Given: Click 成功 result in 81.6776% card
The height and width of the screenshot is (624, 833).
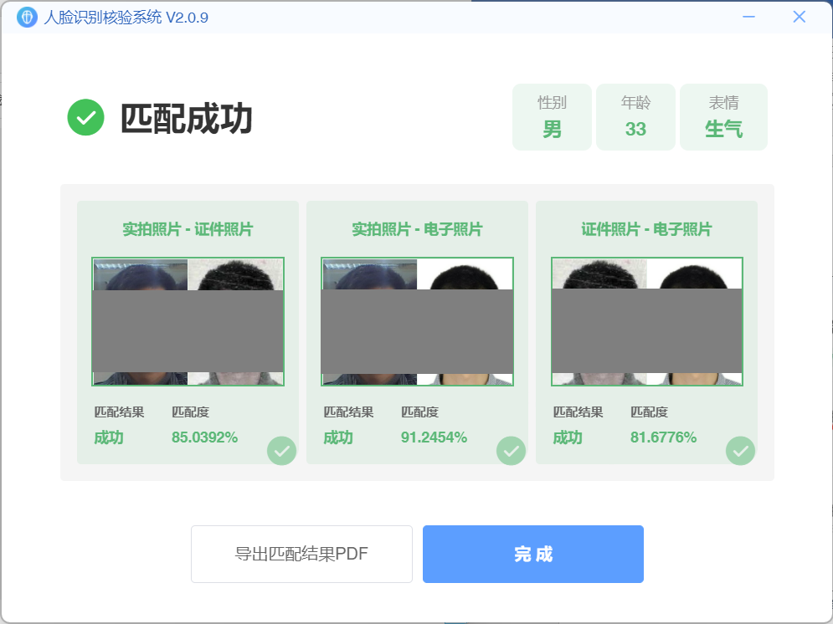Looking at the screenshot, I should [568, 437].
